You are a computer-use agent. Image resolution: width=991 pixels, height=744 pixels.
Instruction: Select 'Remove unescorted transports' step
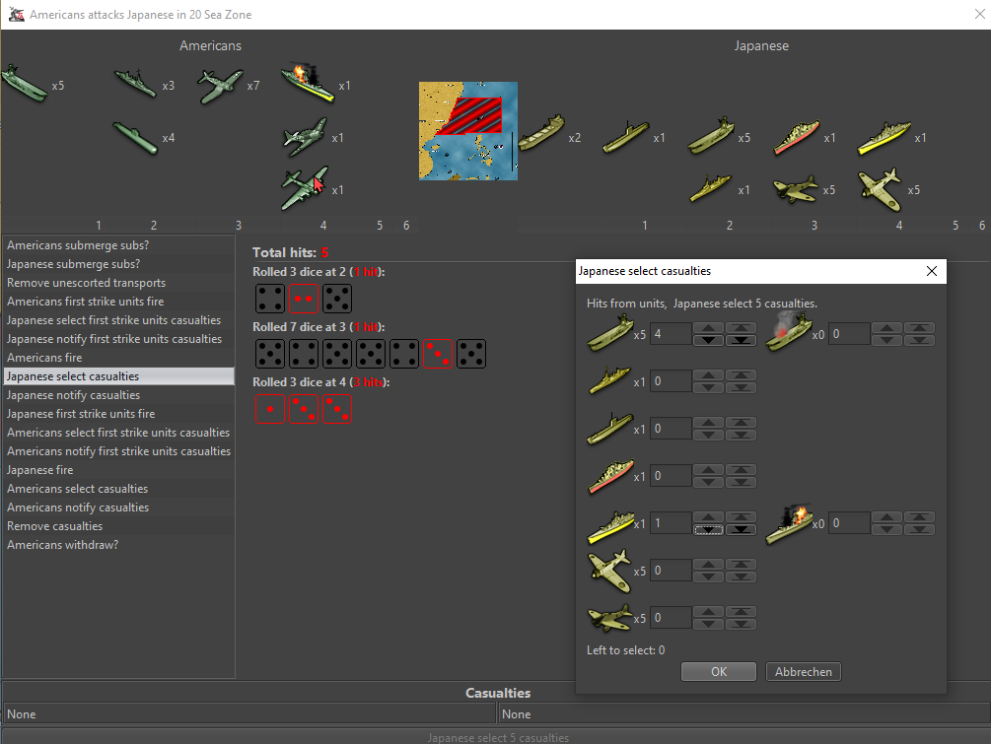tap(87, 283)
